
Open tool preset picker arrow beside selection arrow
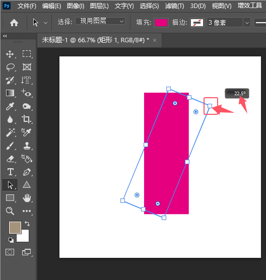click(x=45, y=23)
